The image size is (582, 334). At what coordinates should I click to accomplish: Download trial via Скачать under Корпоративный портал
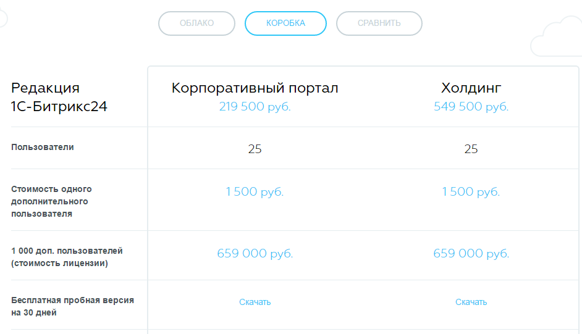click(255, 302)
